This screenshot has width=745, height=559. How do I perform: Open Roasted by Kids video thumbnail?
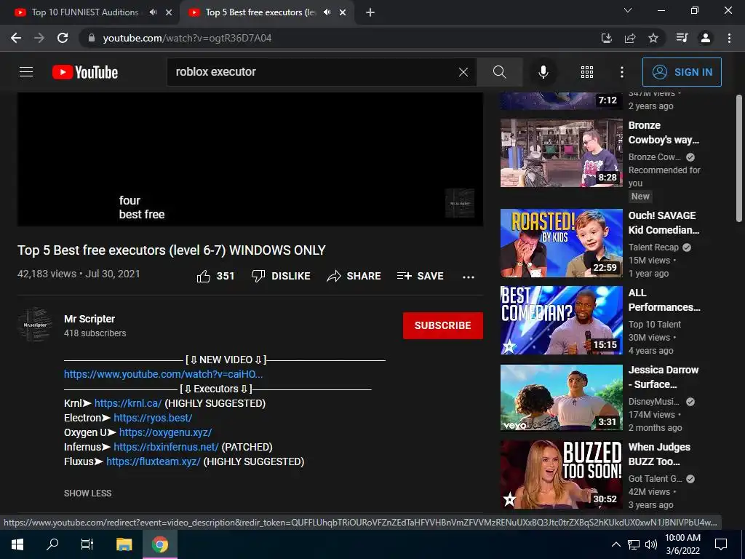tap(561, 243)
